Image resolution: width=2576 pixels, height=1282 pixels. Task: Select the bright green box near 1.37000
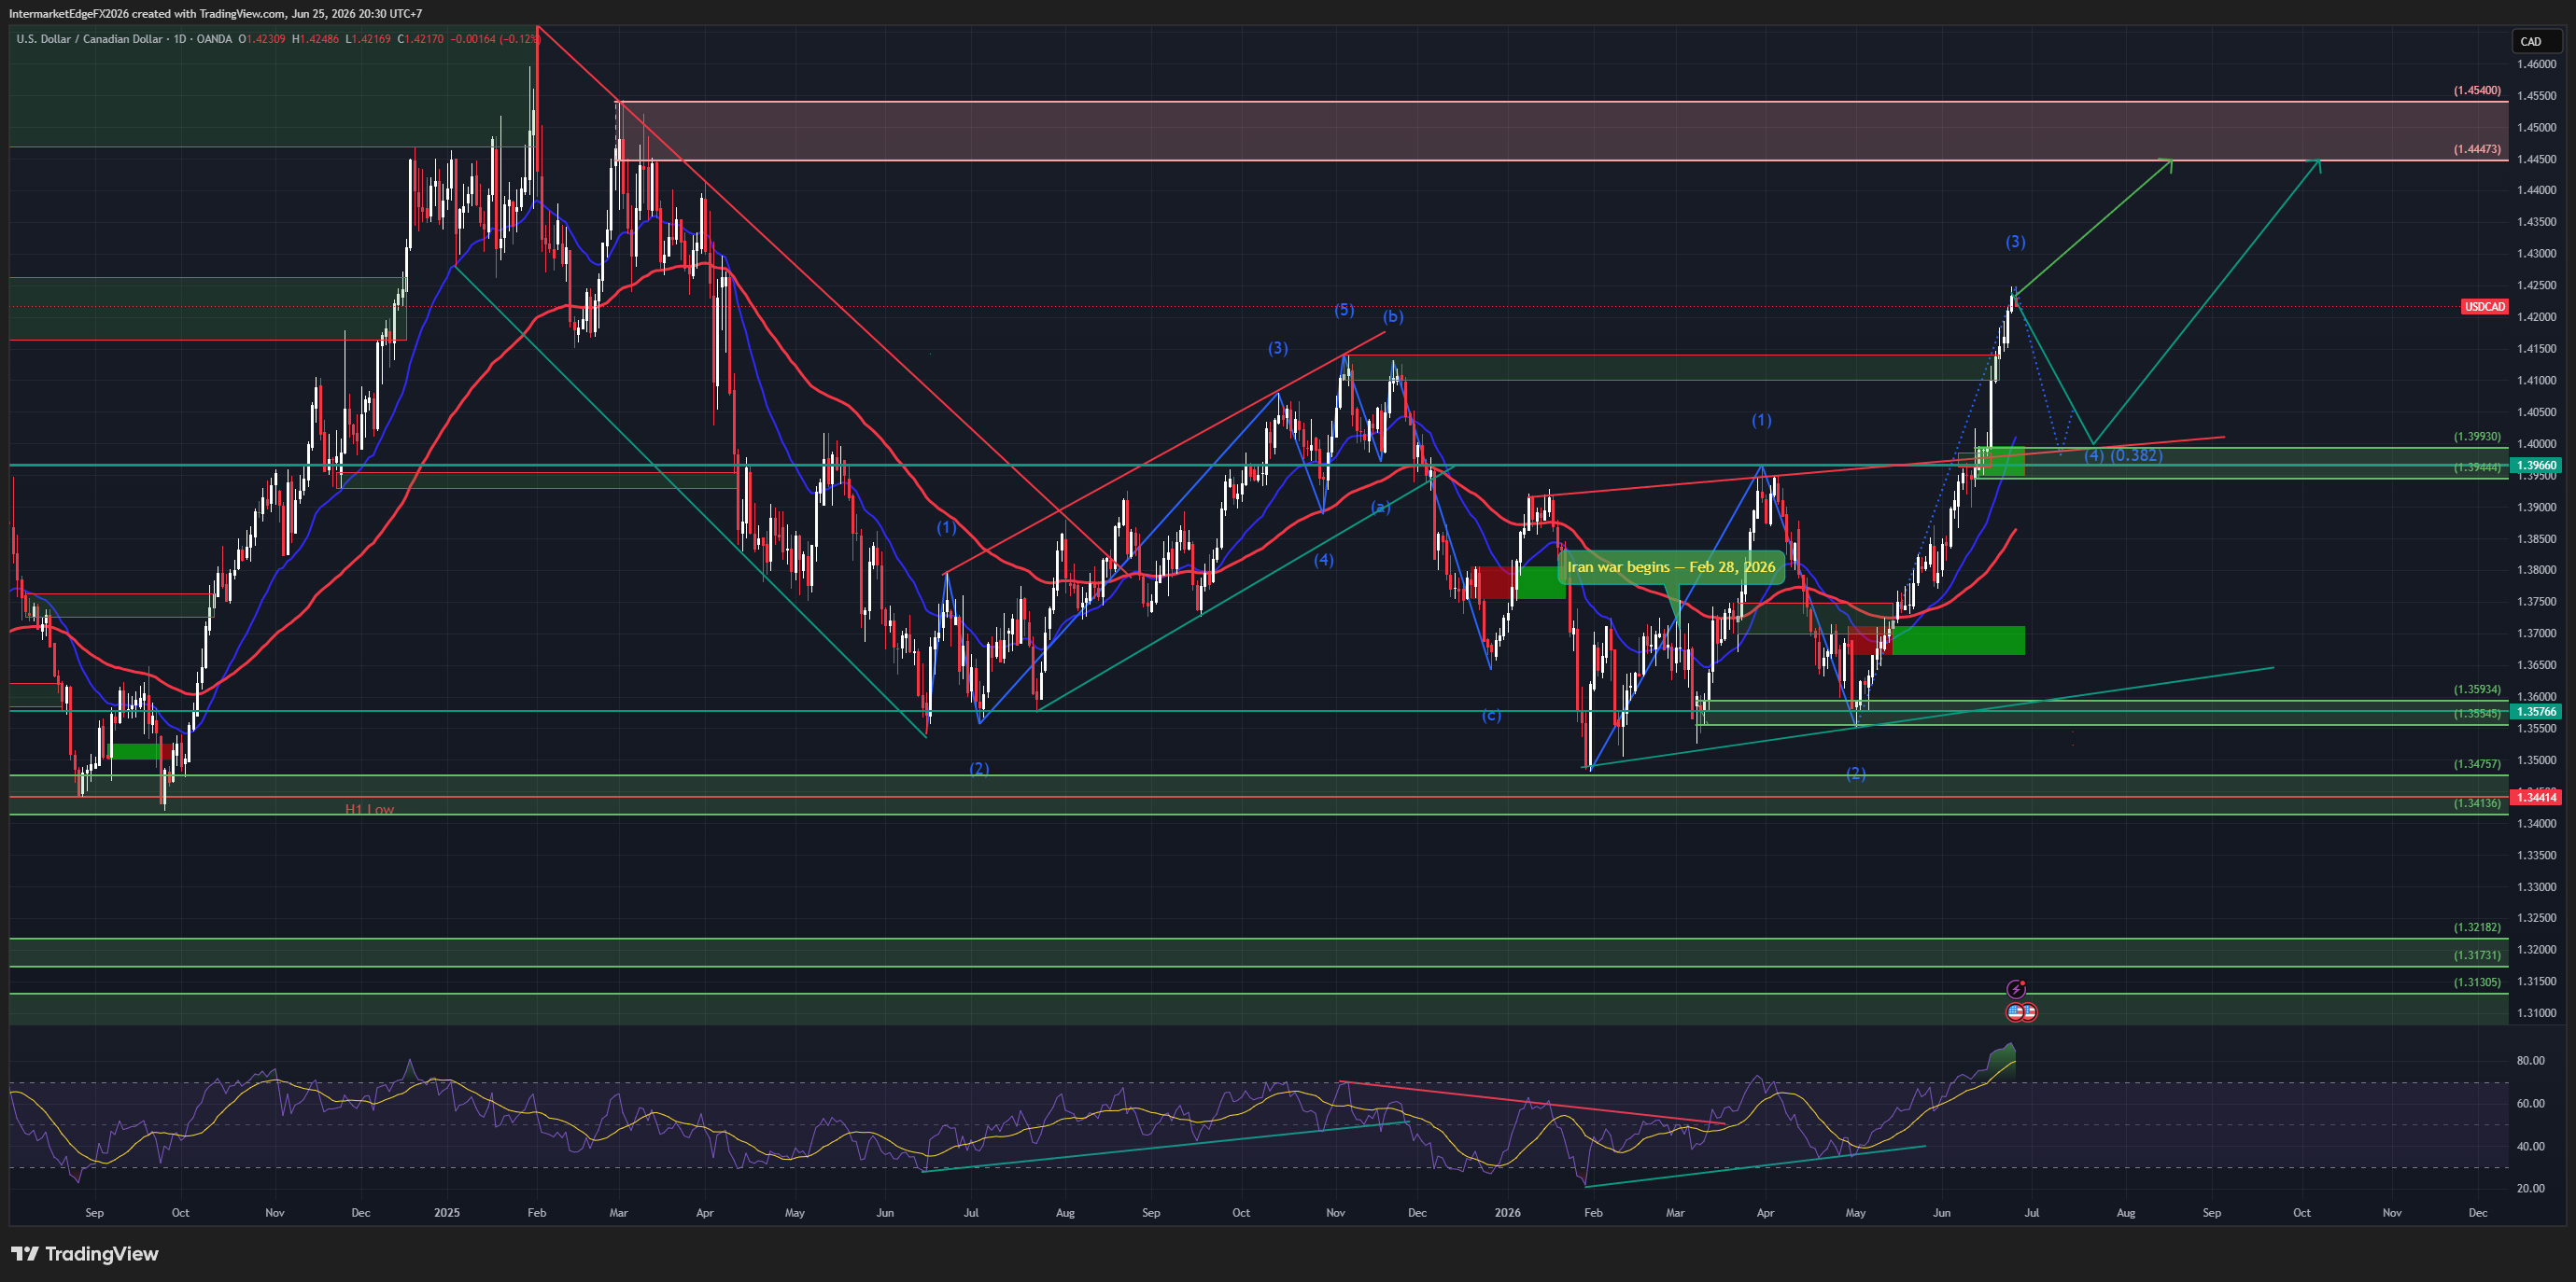(1958, 640)
